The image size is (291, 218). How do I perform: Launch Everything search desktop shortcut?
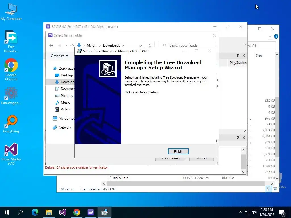pyautogui.click(x=11, y=124)
